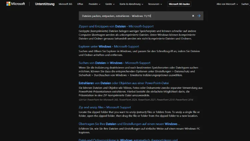Click the snippet starting 'Sie können Dateien und Objekte'
The height and width of the screenshot is (141, 250).
140,92
